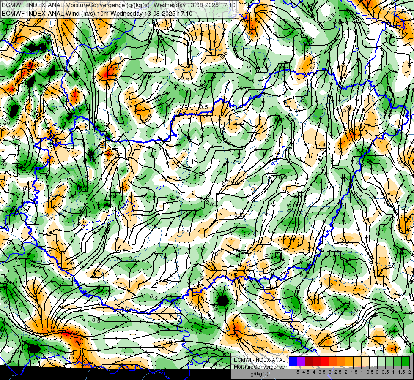Image resolution: width=414 pixels, height=380 pixels.
Task: Click the medium green swatch 1 to 1.5
Action: pos(398,361)
